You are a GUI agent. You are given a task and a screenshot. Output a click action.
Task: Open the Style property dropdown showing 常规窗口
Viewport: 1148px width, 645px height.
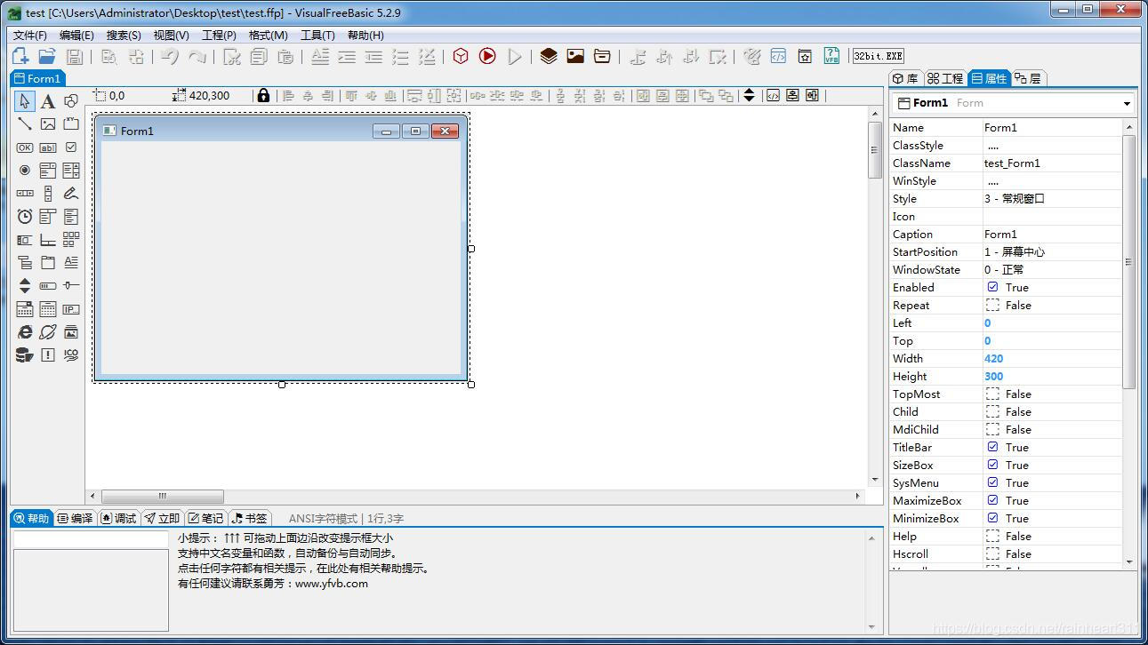coord(1054,198)
